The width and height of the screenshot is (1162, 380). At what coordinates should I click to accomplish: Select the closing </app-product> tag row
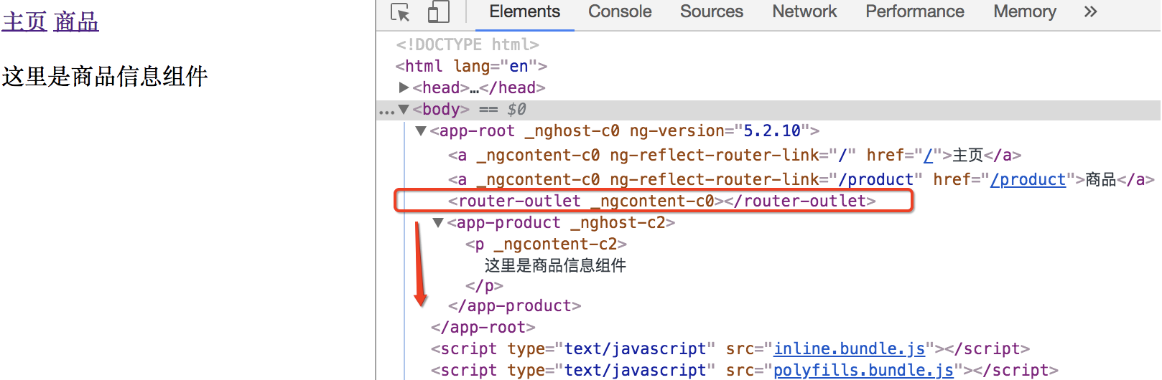click(x=514, y=306)
